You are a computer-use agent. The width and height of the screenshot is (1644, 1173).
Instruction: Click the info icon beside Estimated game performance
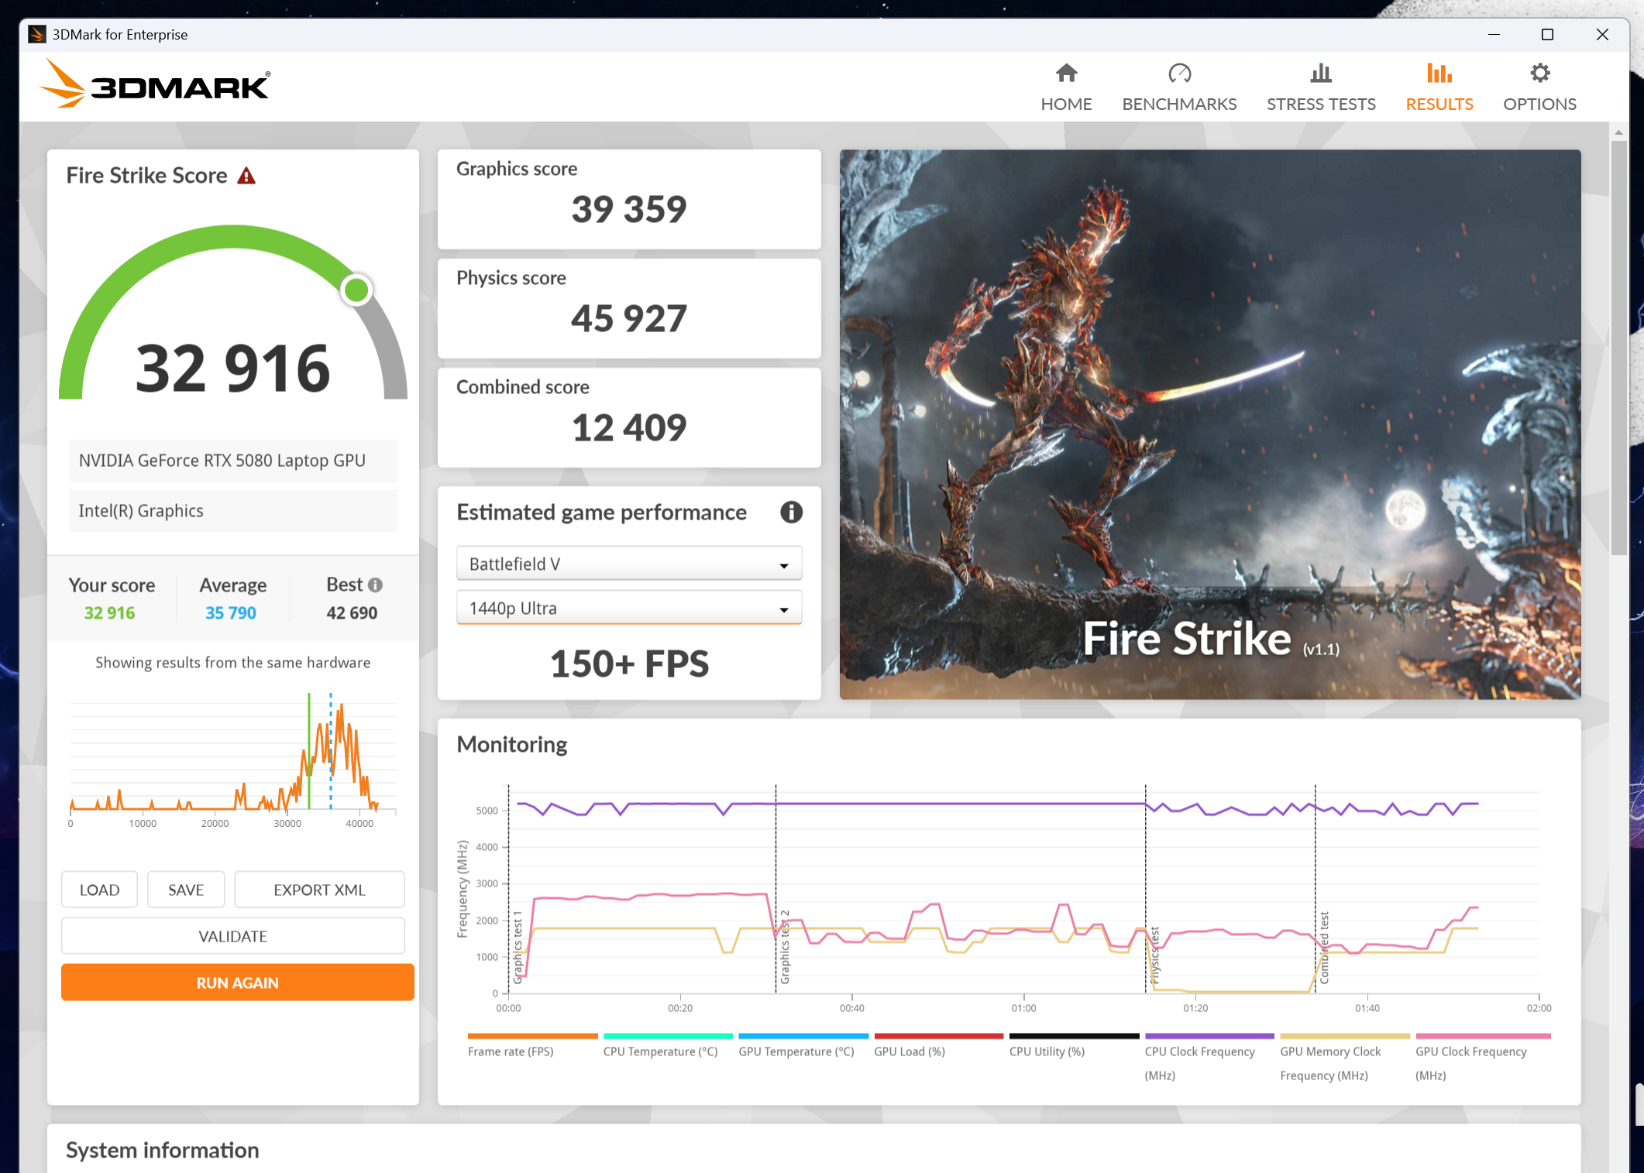[x=791, y=512]
